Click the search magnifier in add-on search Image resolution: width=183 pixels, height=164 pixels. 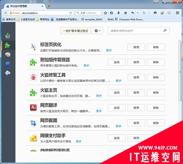(165, 30)
